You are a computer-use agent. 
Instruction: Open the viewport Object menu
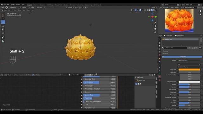28,10
